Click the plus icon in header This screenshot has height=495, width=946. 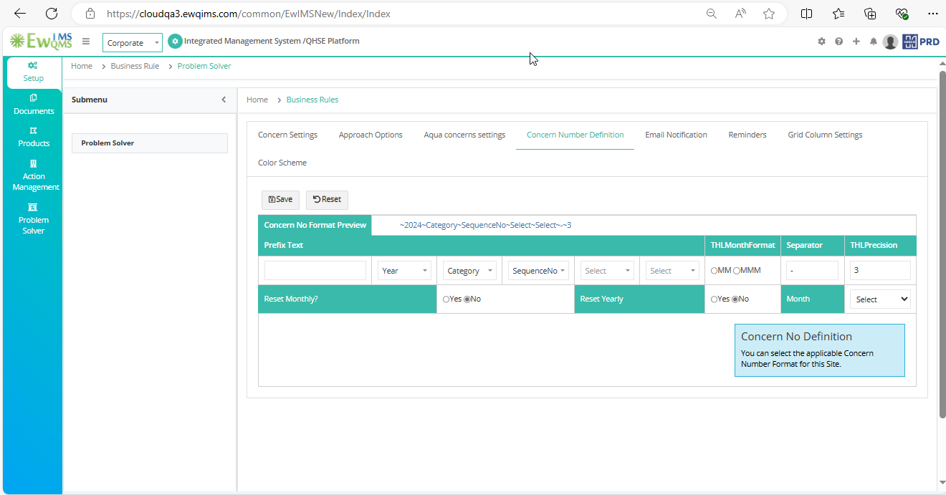[856, 42]
